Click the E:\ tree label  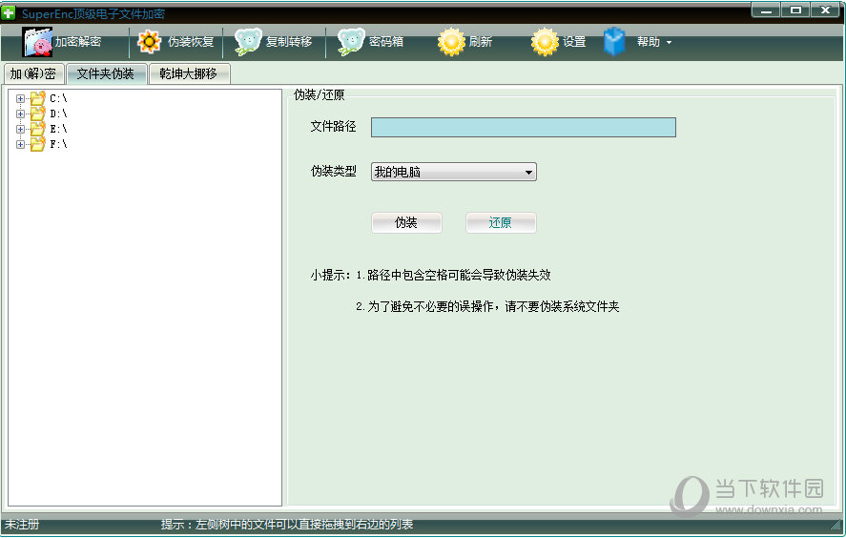[x=58, y=129]
